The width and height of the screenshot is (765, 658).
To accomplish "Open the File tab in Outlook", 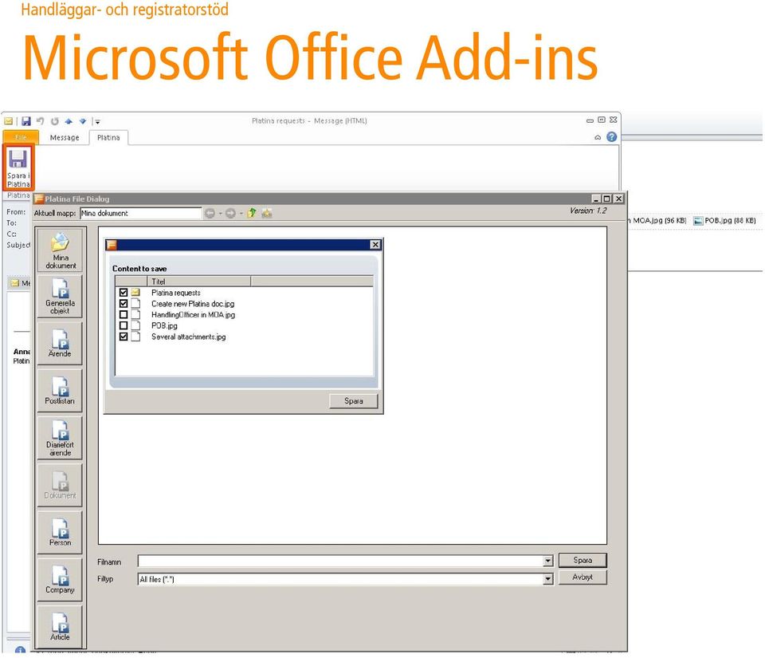I will [21, 137].
